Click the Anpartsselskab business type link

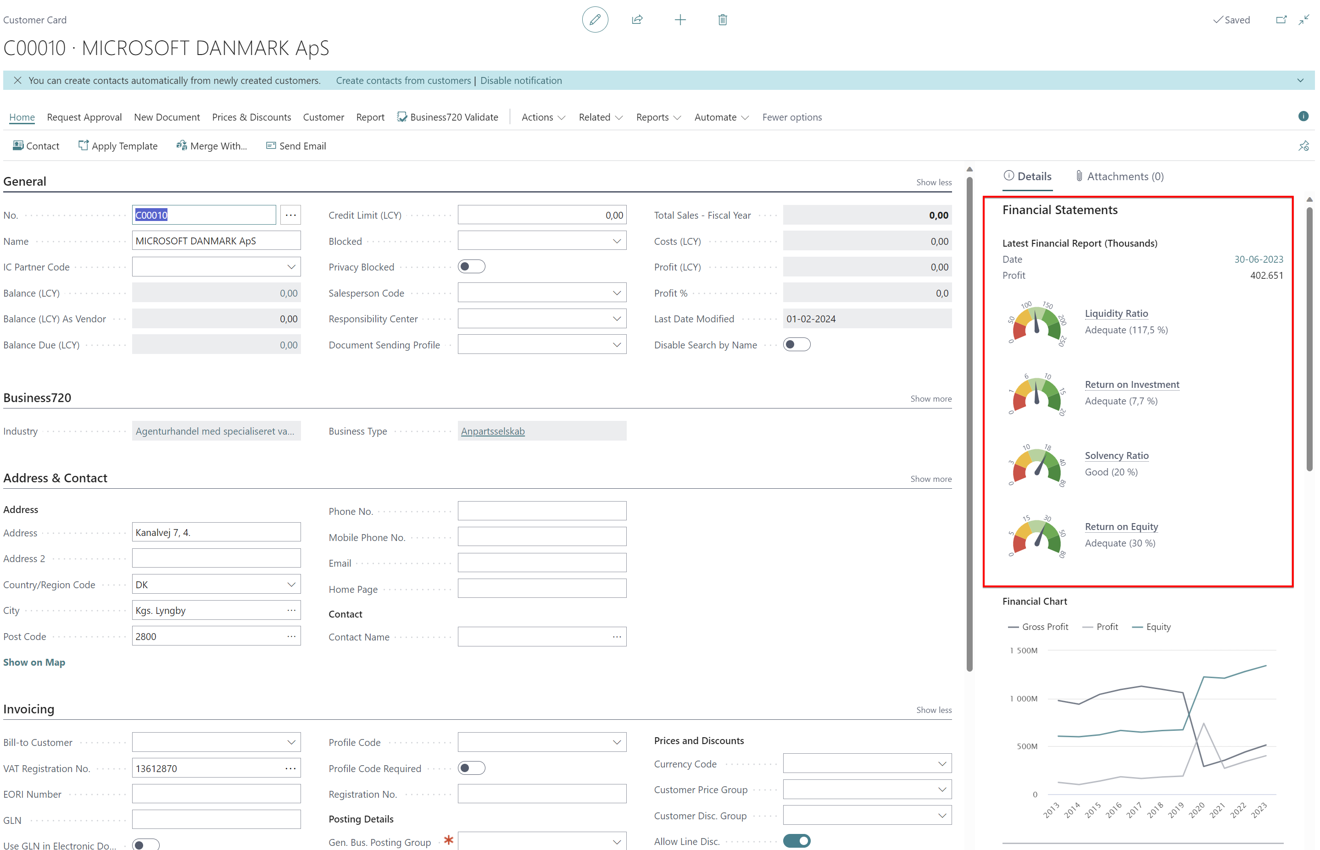[493, 431]
